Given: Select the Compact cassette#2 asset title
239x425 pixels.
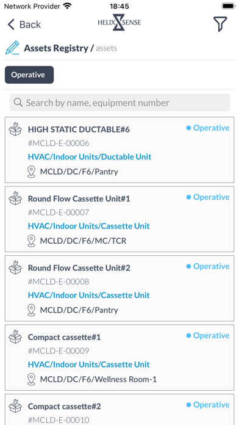Looking at the screenshot, I should pos(65,406).
